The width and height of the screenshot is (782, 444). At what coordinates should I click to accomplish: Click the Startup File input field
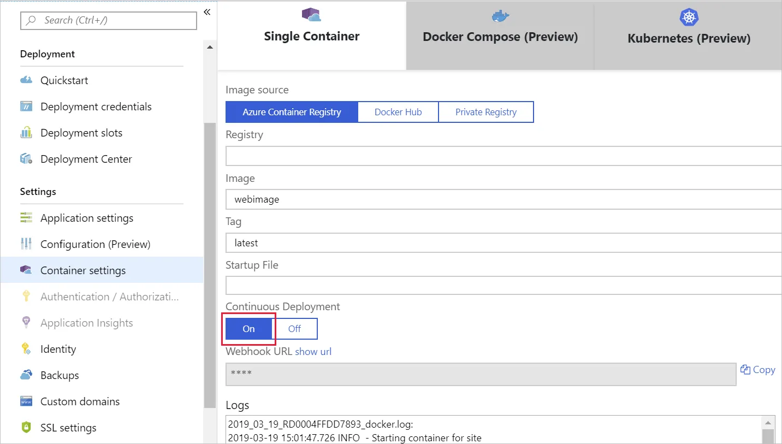point(503,285)
